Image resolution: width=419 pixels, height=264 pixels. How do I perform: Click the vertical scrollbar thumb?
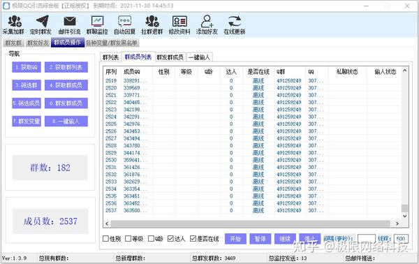[x=404, y=208]
